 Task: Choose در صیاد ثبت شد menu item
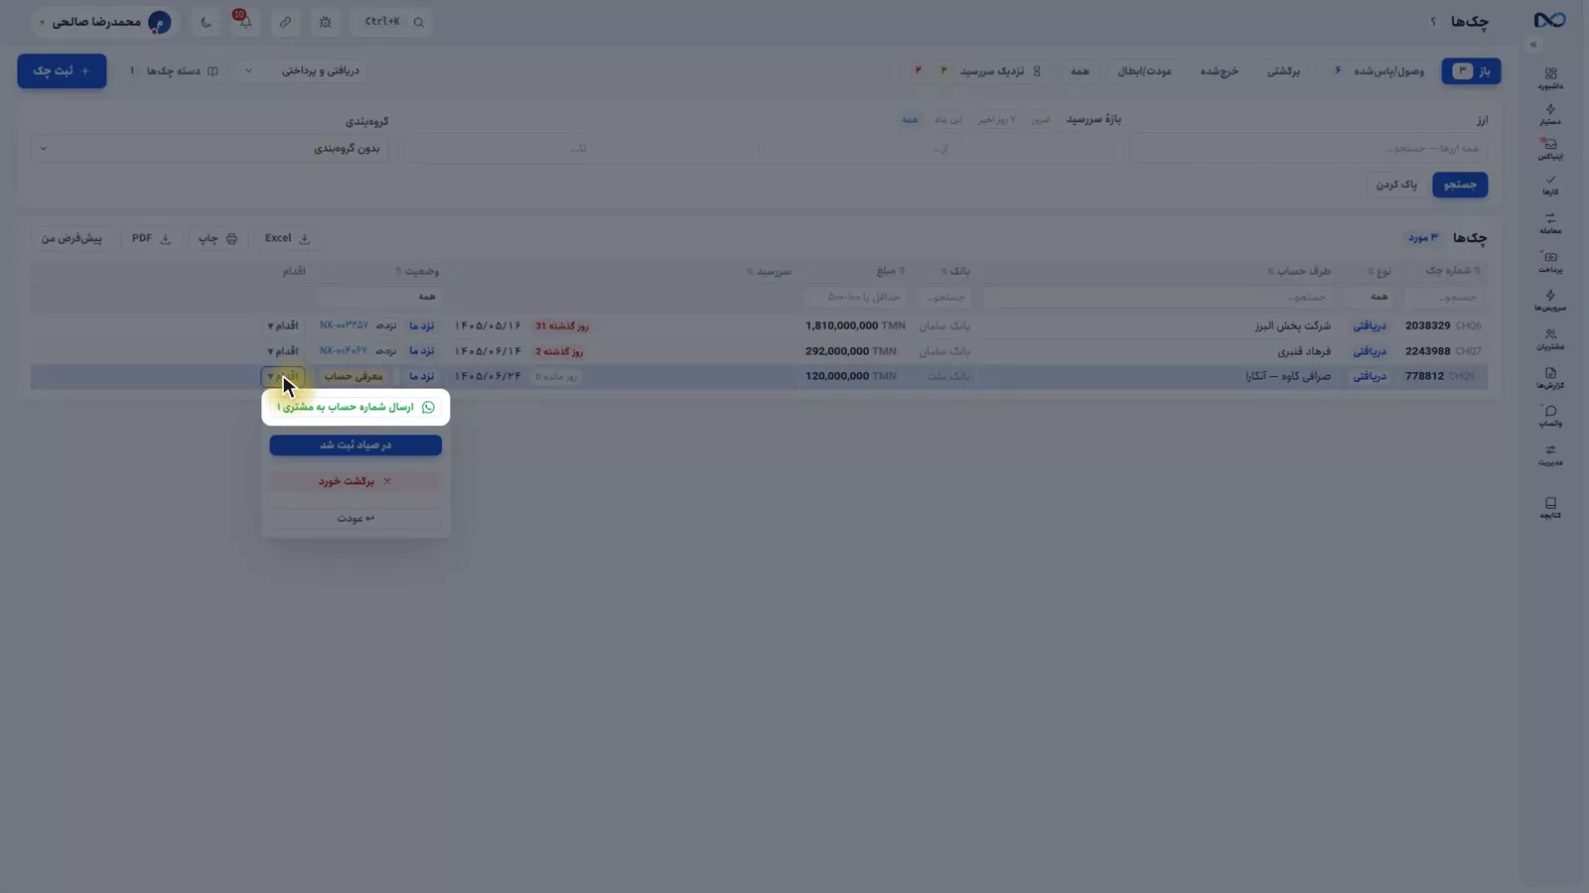click(356, 446)
